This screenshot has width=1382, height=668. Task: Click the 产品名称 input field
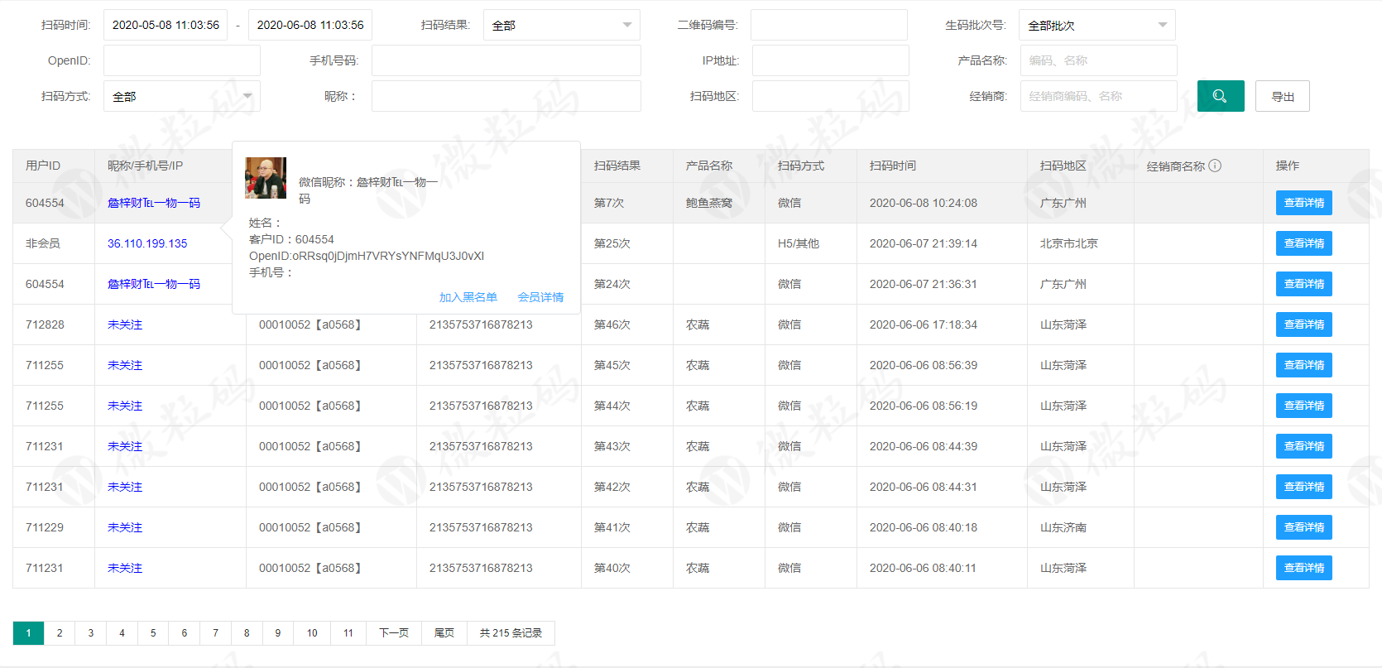pyautogui.click(x=1098, y=60)
